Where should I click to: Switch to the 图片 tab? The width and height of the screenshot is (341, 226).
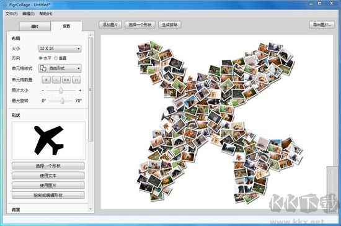point(35,26)
